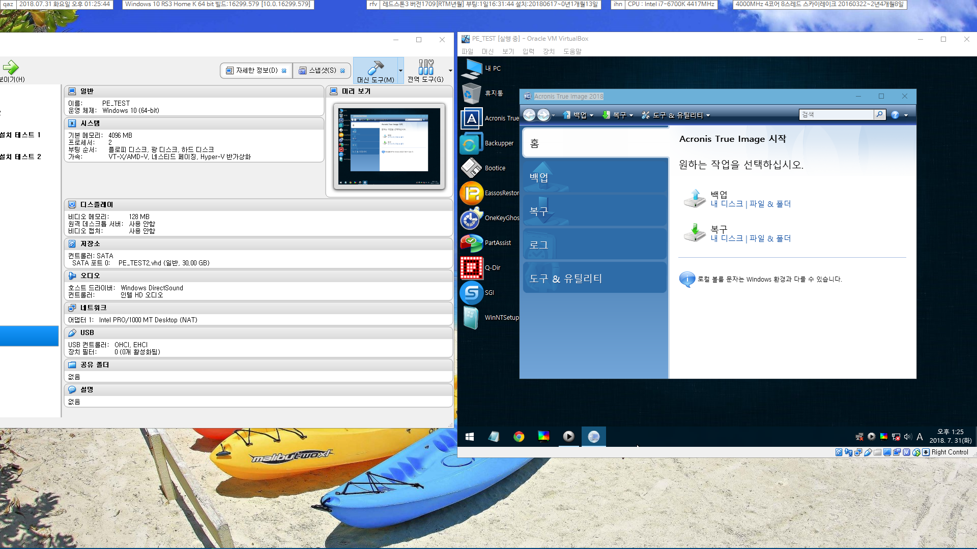Open the 머신 menu in VM window
The width and height of the screenshot is (977, 549).
487,51
